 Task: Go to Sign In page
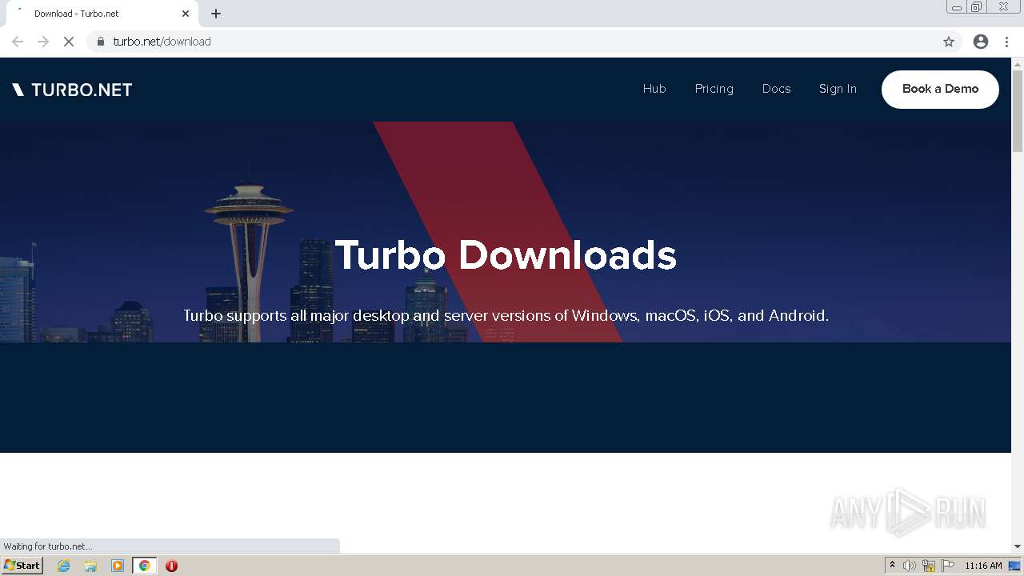click(838, 89)
